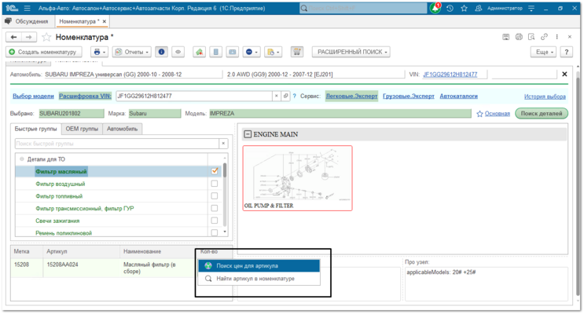Open the service settings icon near the window controls

(531, 8)
